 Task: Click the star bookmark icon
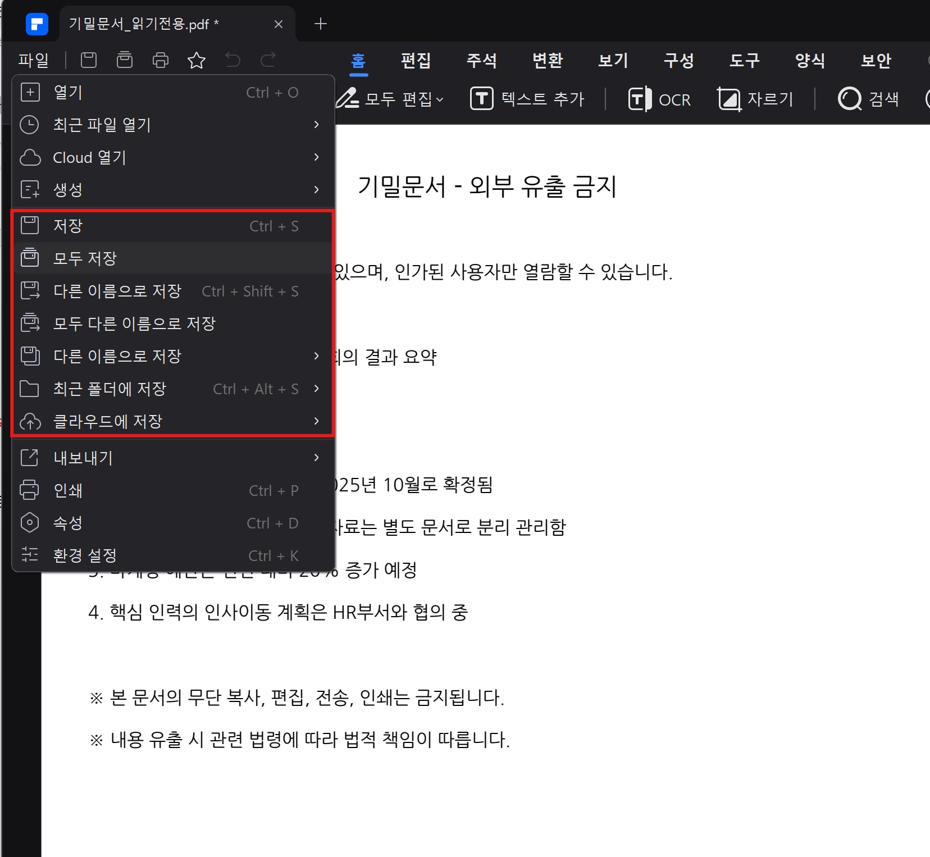(x=197, y=60)
